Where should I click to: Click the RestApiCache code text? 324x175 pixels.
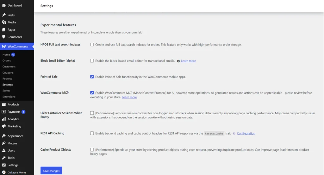214,134
